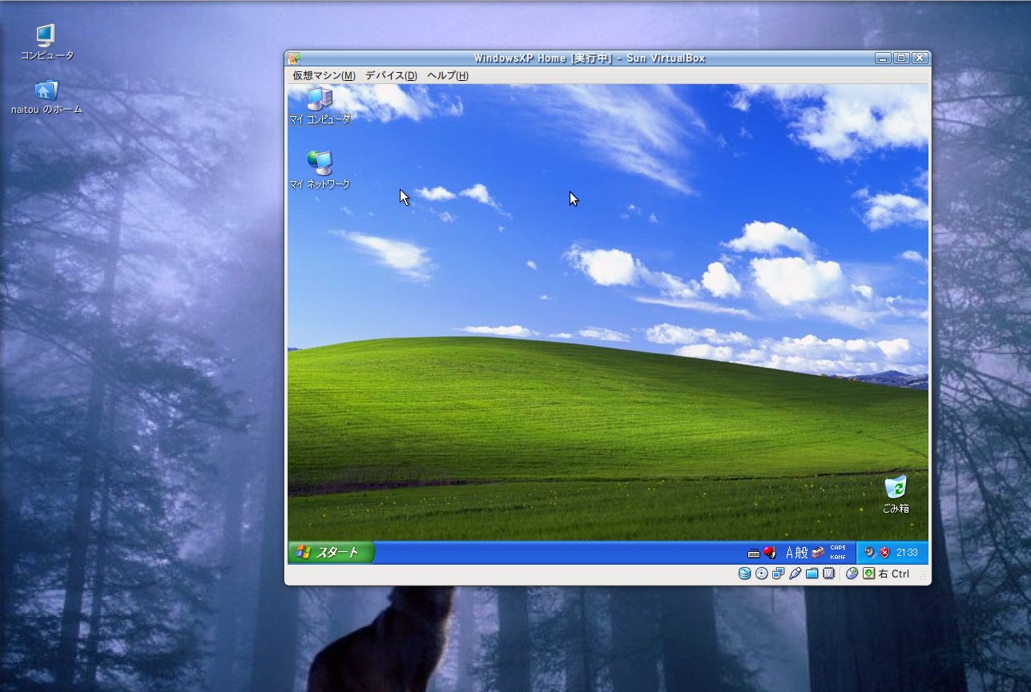
Task: Click the XP taskbar clock 21:33
Action: pos(907,552)
